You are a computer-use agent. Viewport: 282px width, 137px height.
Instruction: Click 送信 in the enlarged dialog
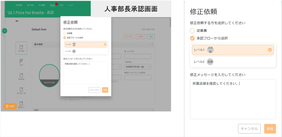tap(270, 129)
